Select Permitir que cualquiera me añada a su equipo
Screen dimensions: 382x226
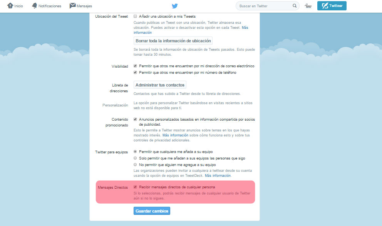point(135,151)
